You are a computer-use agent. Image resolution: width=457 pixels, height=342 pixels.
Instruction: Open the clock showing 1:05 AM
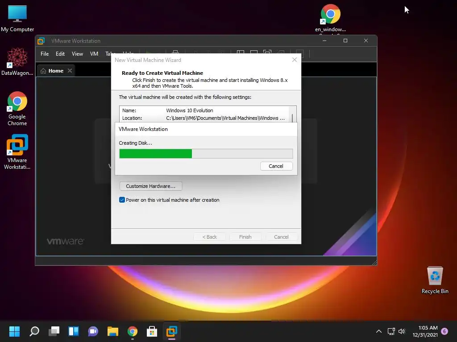point(425,331)
